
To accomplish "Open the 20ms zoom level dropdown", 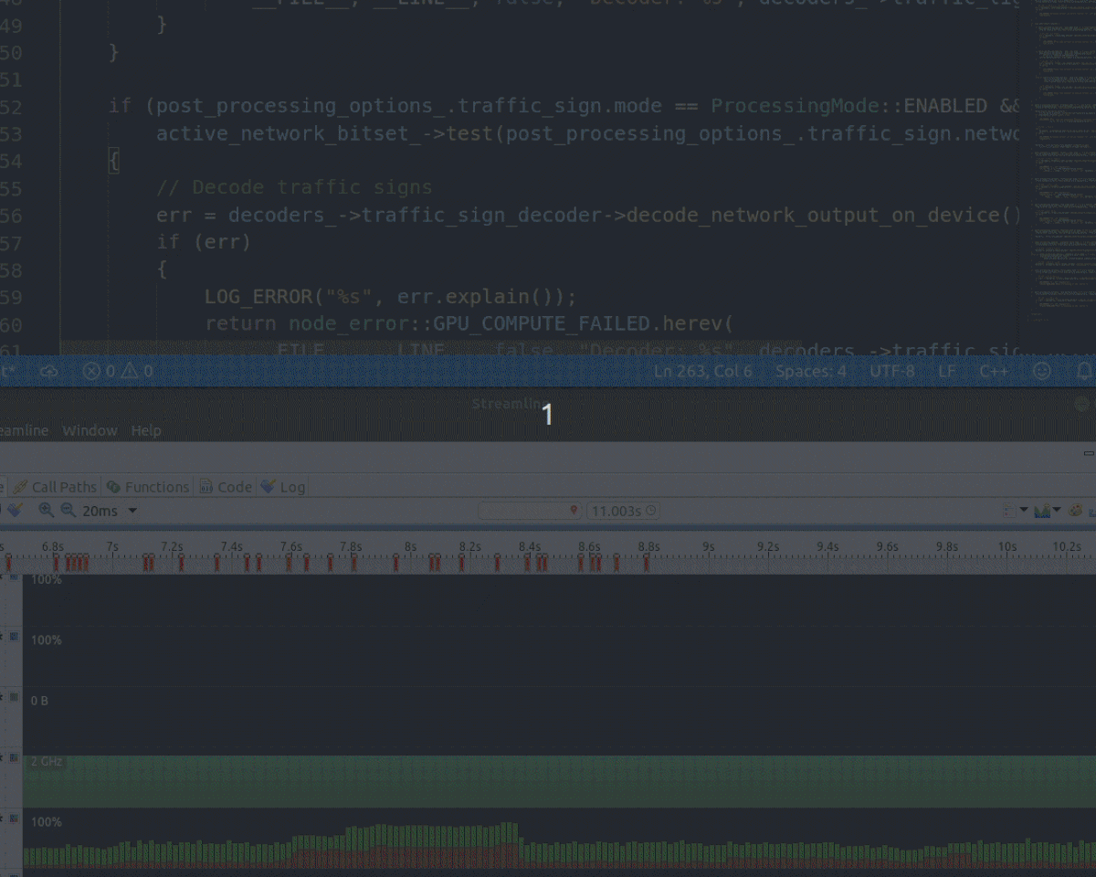I will click(132, 511).
